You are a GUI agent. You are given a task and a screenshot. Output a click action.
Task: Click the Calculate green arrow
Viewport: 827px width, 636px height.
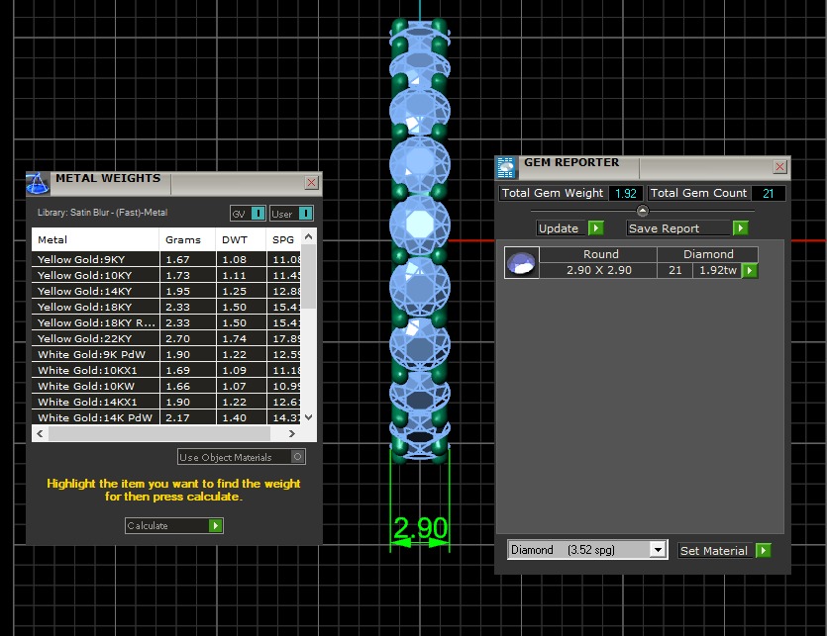click(x=215, y=525)
